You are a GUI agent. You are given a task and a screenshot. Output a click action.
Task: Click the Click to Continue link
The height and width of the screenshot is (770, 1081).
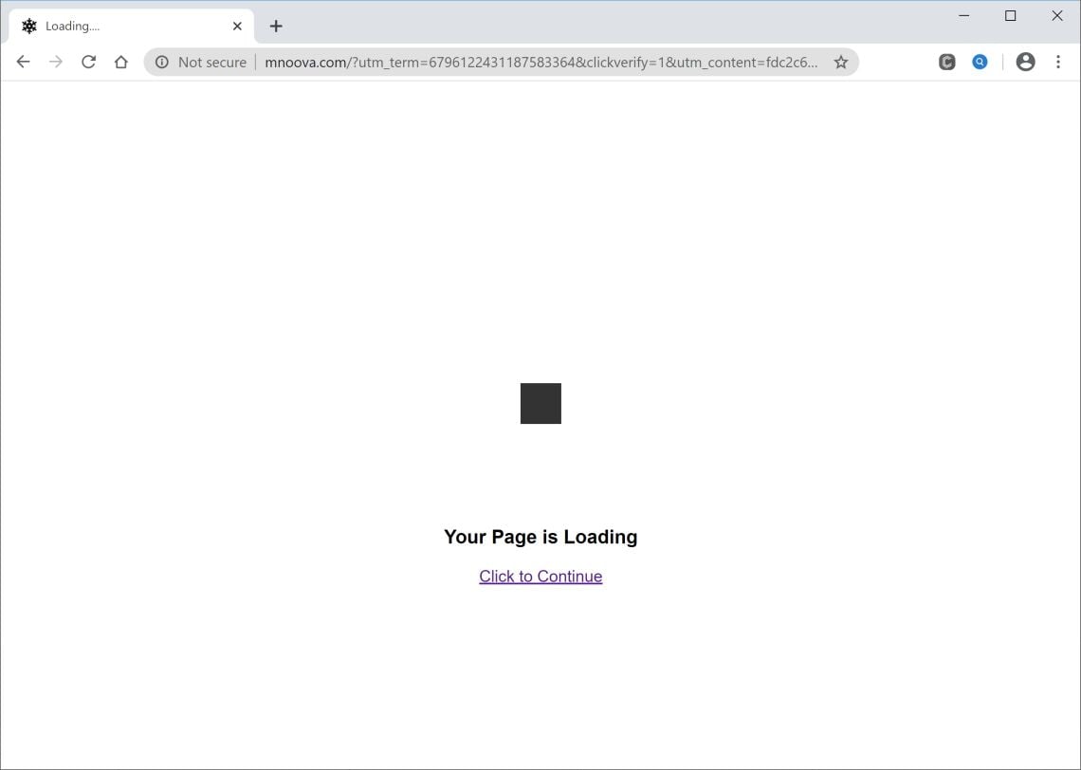point(540,576)
